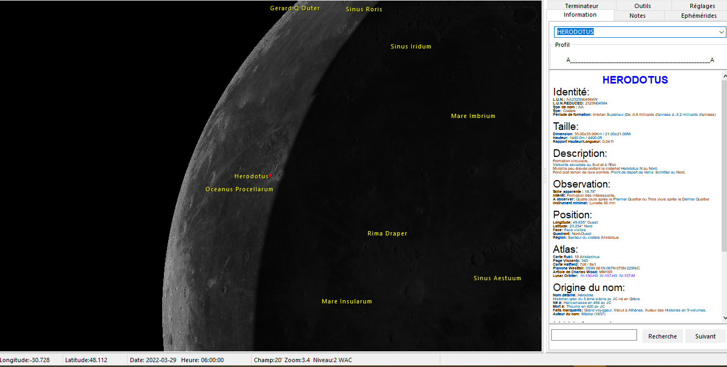Select the Gerard Q Outer map label
727x367 pixels.
(x=295, y=8)
